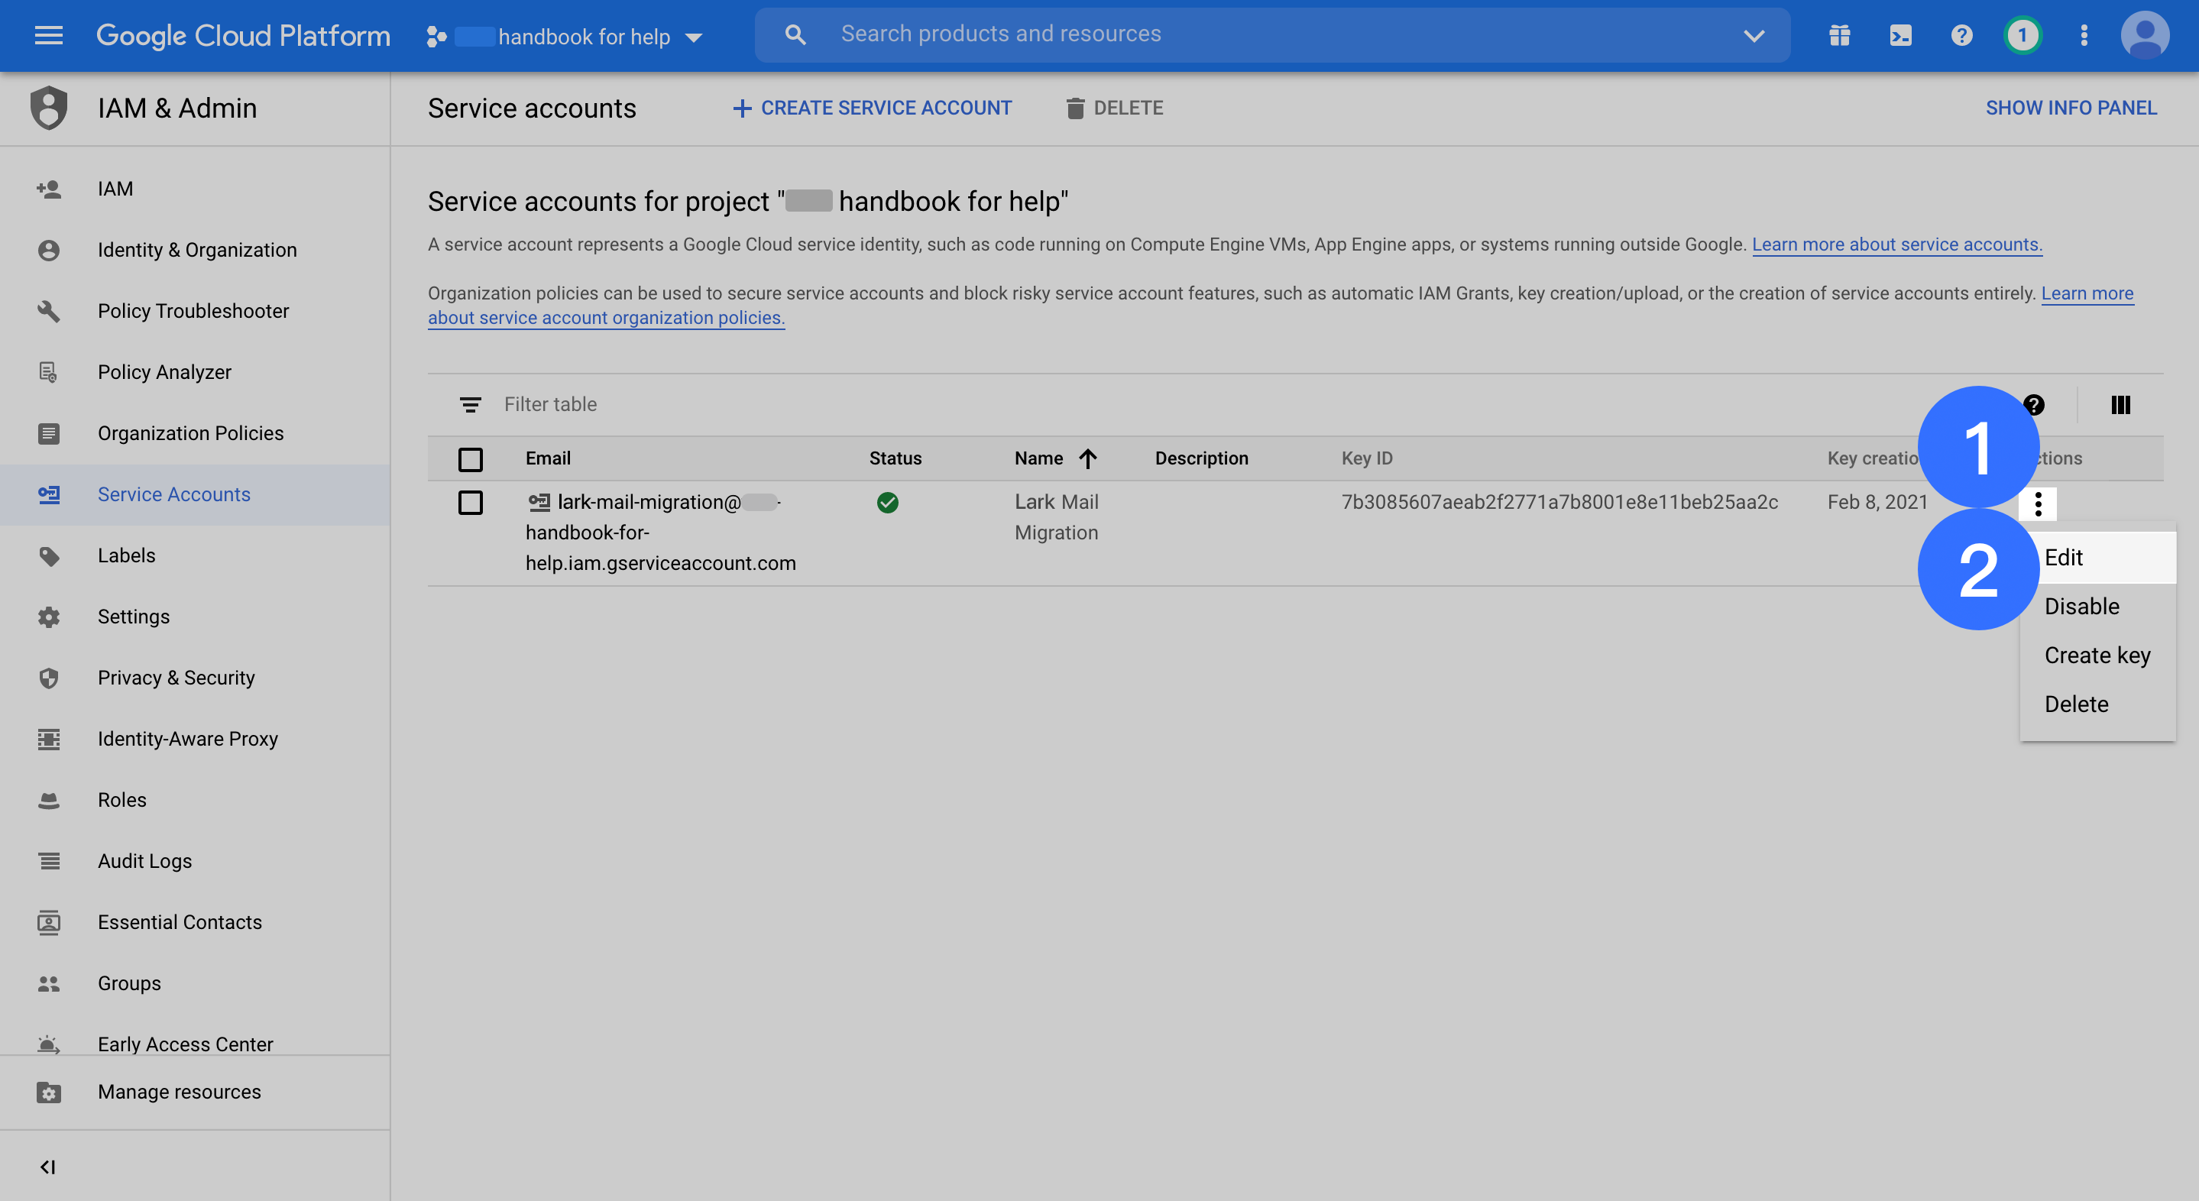Image resolution: width=2199 pixels, height=1201 pixels.
Task: Click Create Service Account button
Action: 872,108
